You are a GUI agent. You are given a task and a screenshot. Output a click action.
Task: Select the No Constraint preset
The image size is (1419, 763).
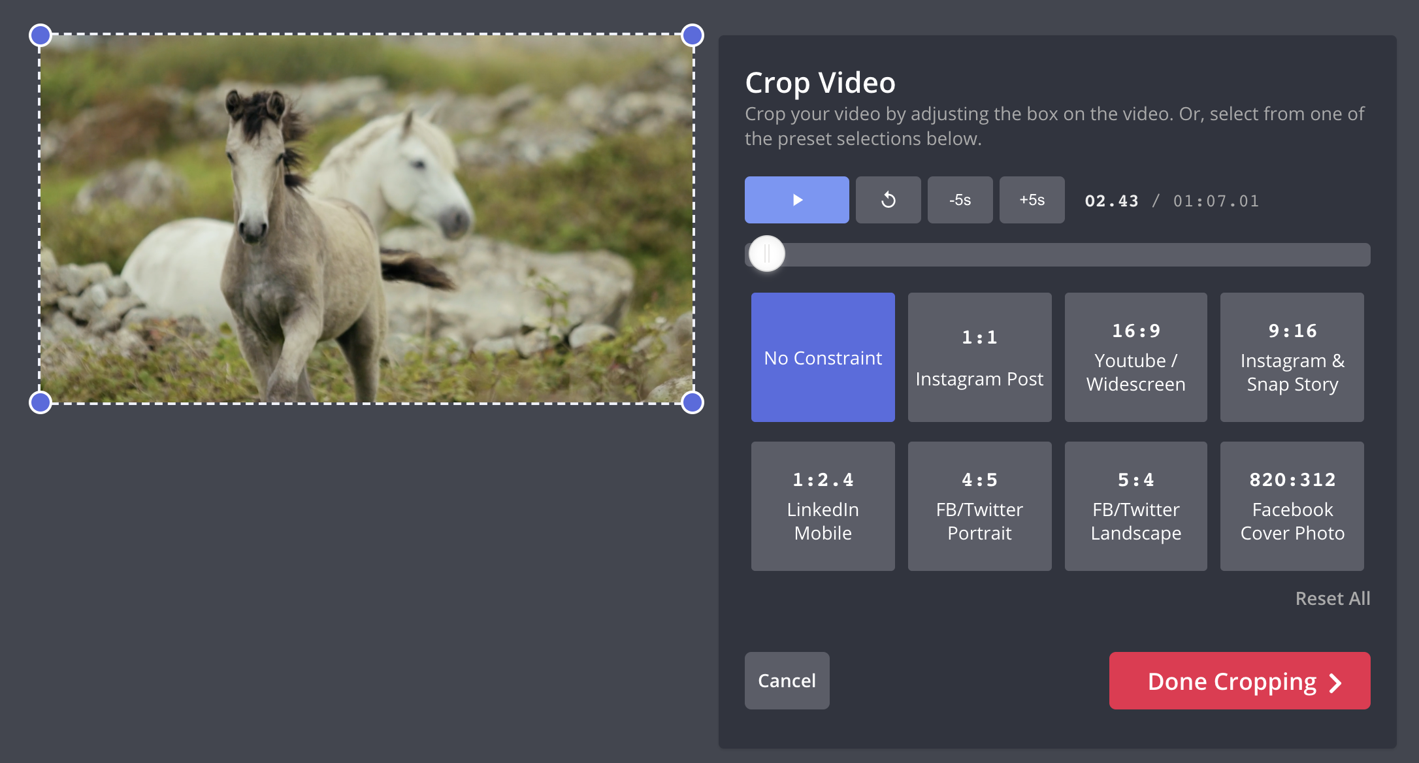pyautogui.click(x=823, y=357)
